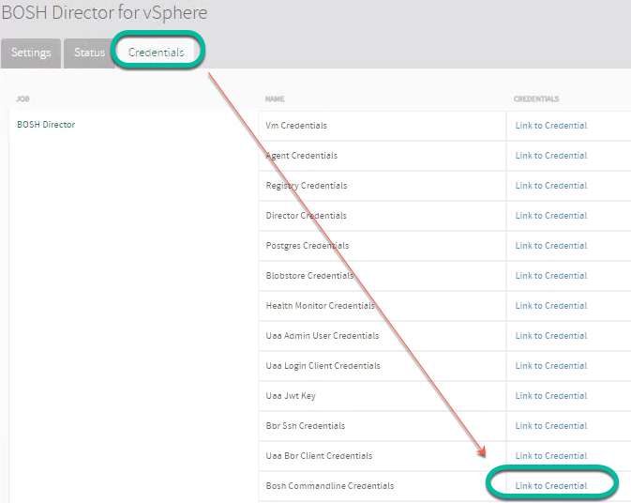View Director Credentials via its link
Image resolution: width=631 pixels, height=503 pixels.
tap(550, 216)
